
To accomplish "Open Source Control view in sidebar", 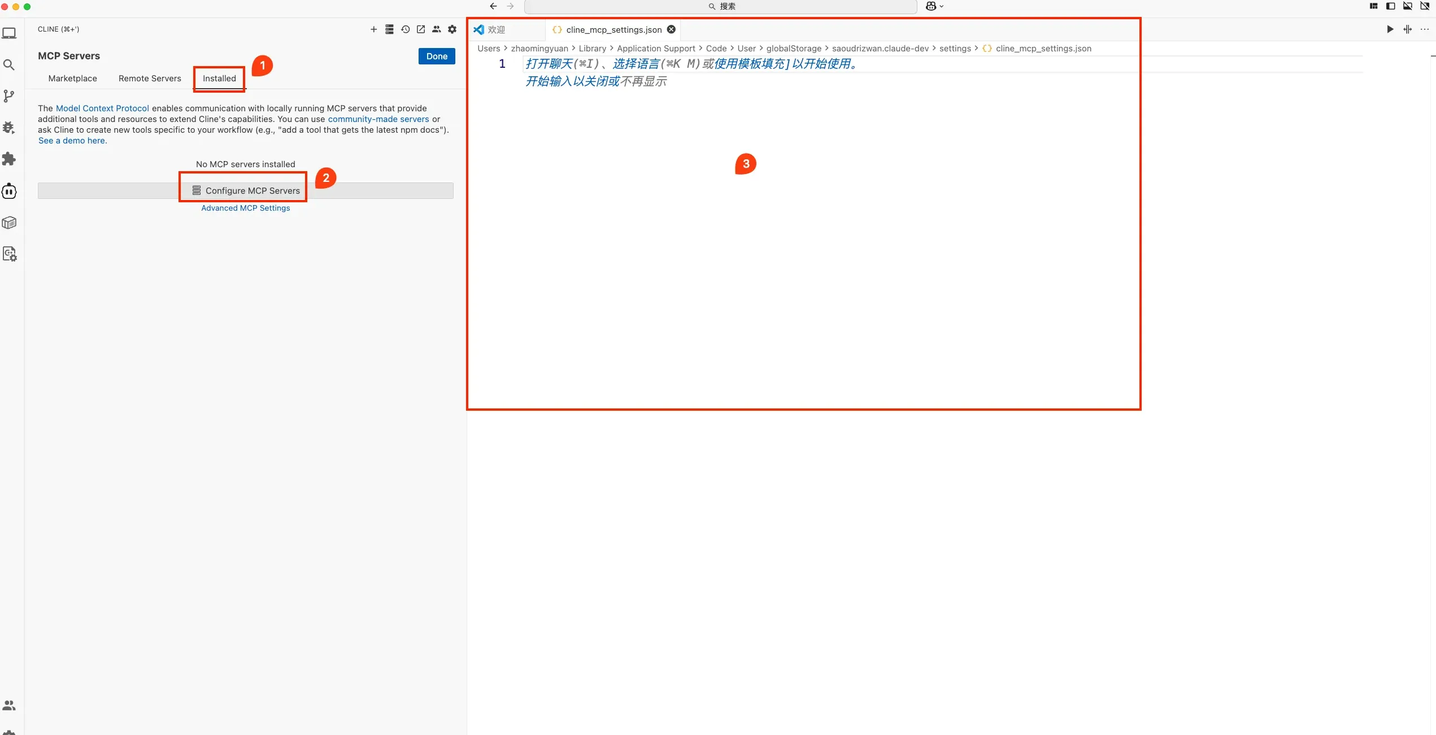I will pos(9,96).
